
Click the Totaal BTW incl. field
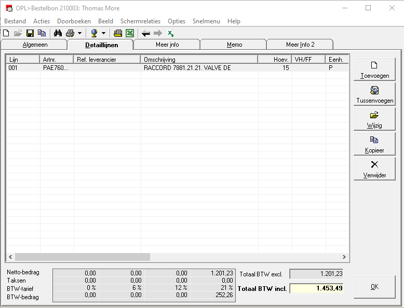(x=316, y=288)
